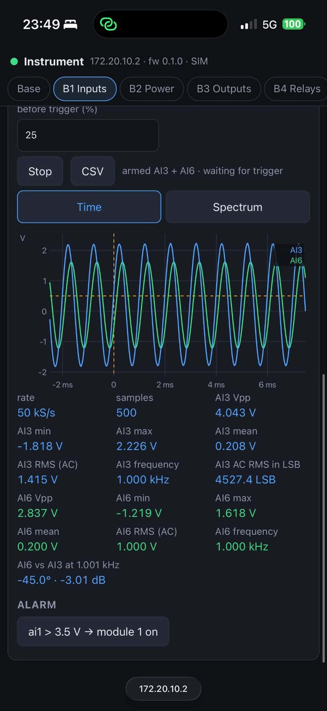Tap the armed AI3 + AI6 waiting status text
Screen dimensions: 327x711
tap(202, 171)
